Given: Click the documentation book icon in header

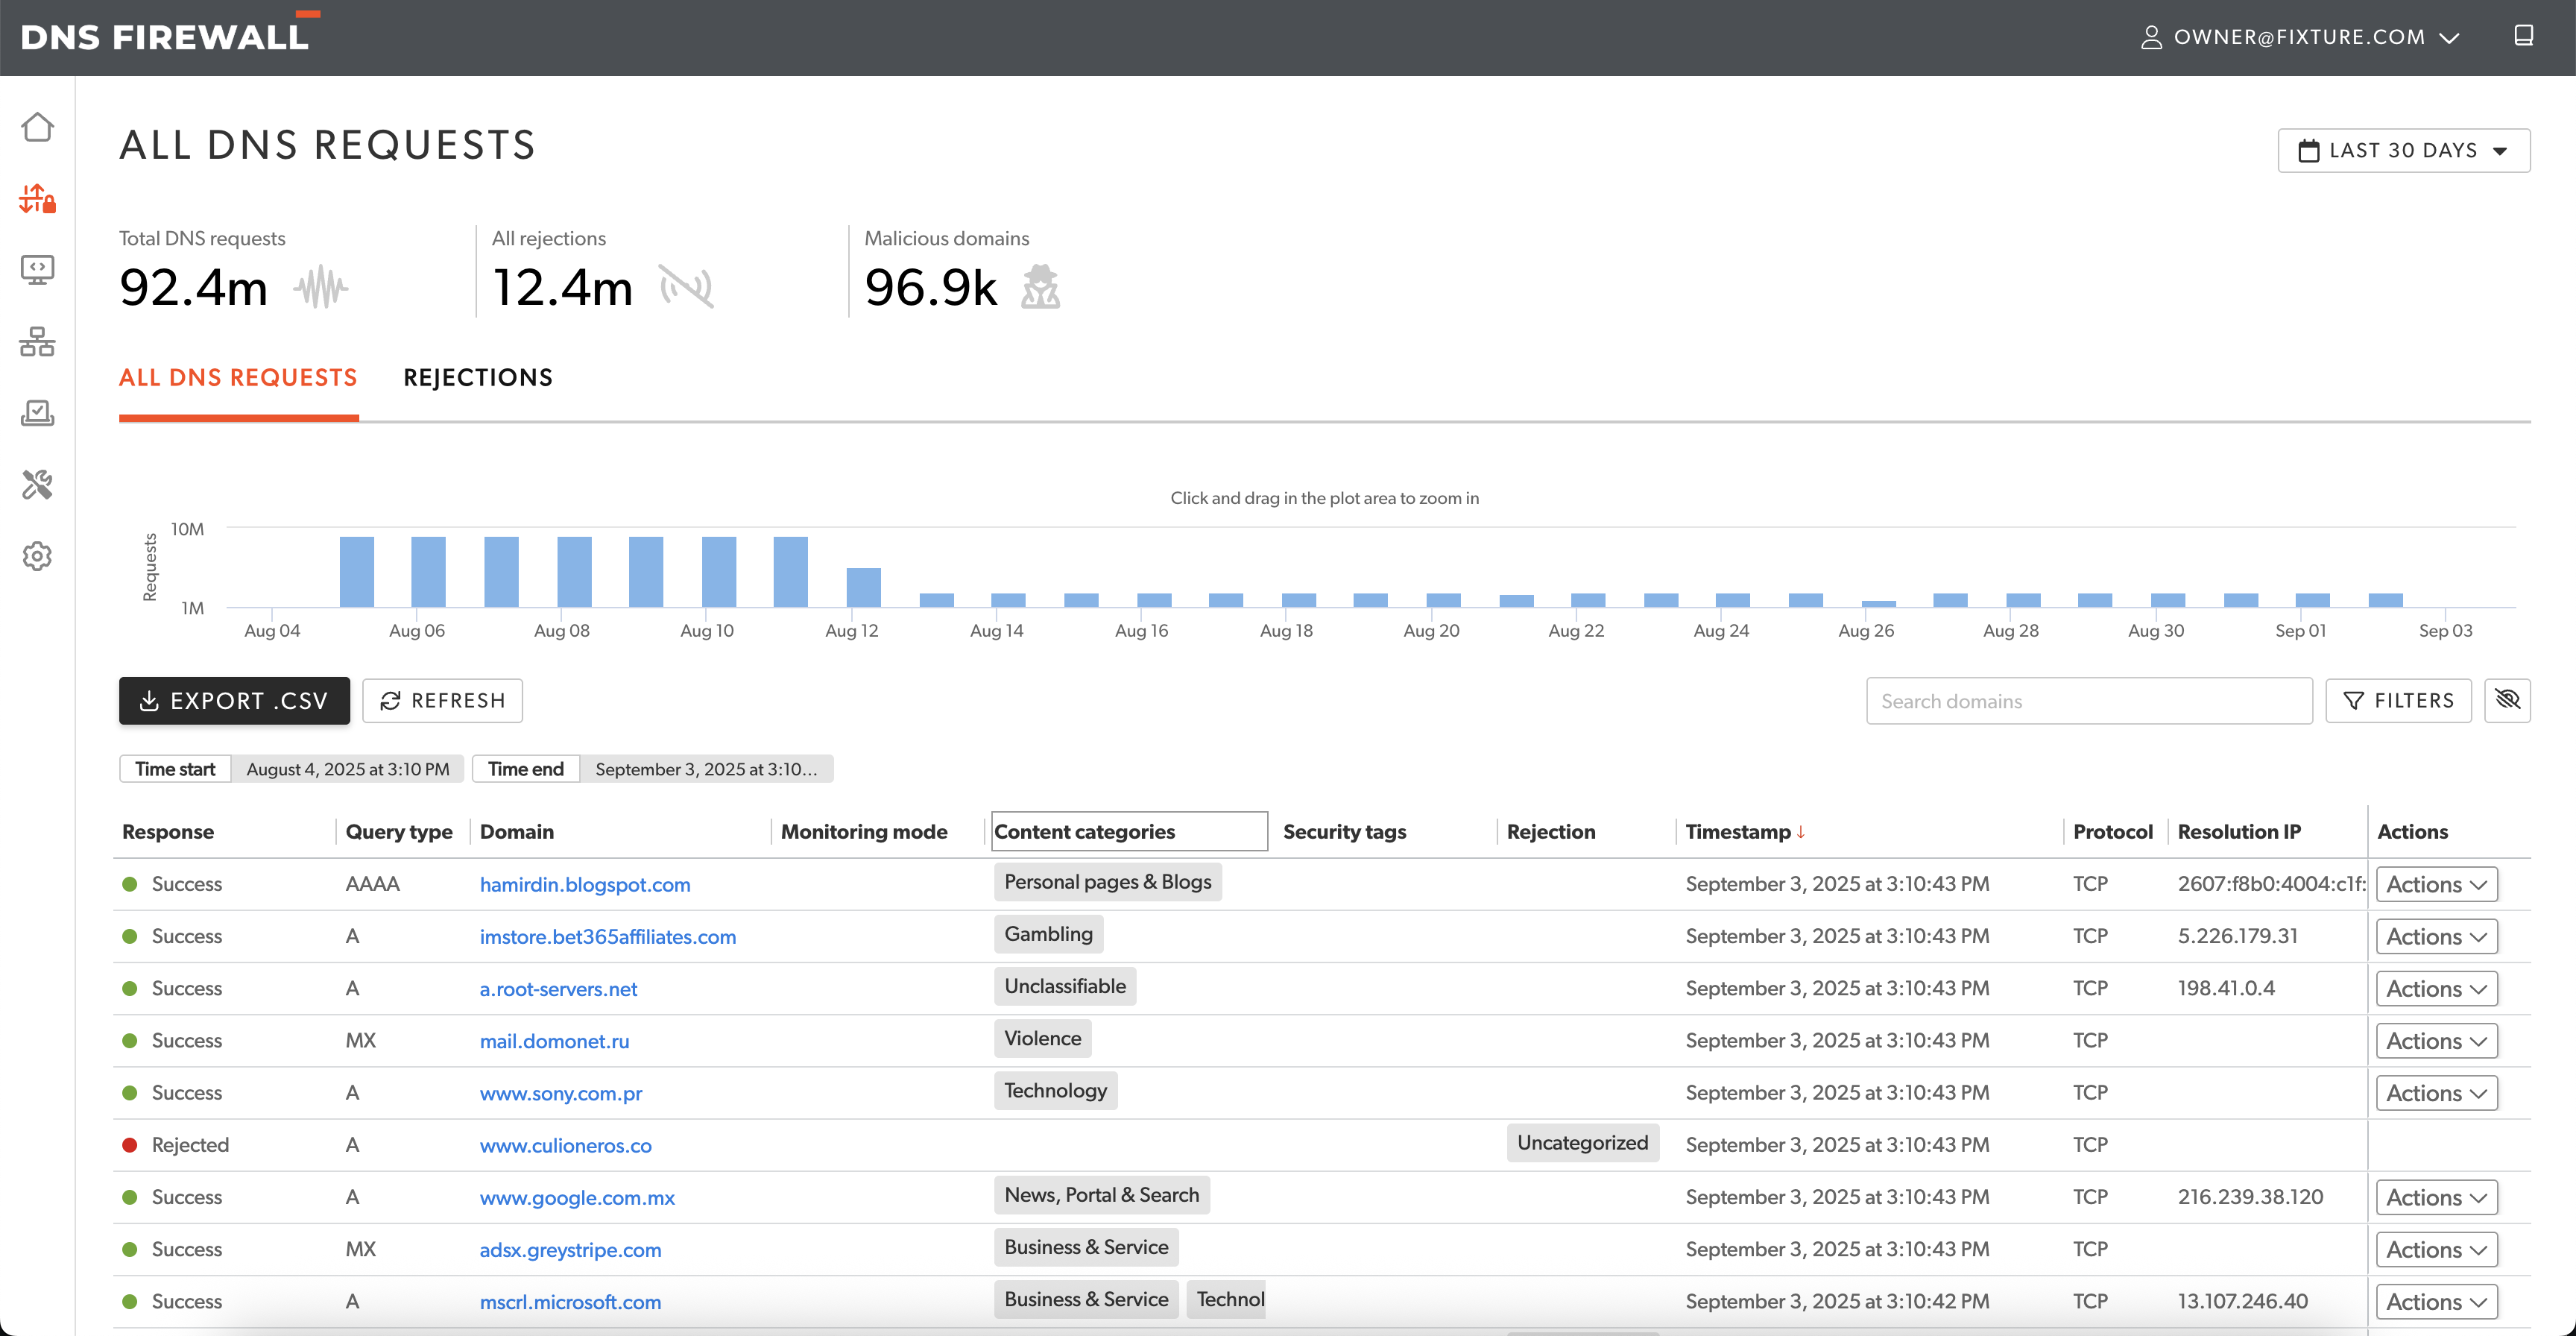Looking at the screenshot, I should coord(2523,37).
